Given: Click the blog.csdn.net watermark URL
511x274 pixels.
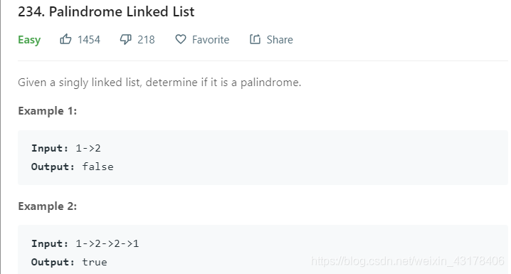Looking at the screenshot, I should click(408, 261).
